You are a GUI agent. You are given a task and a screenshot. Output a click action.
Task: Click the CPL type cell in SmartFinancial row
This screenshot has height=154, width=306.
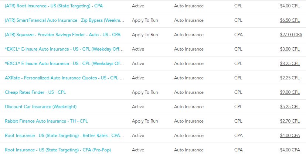pyautogui.click(x=238, y=20)
